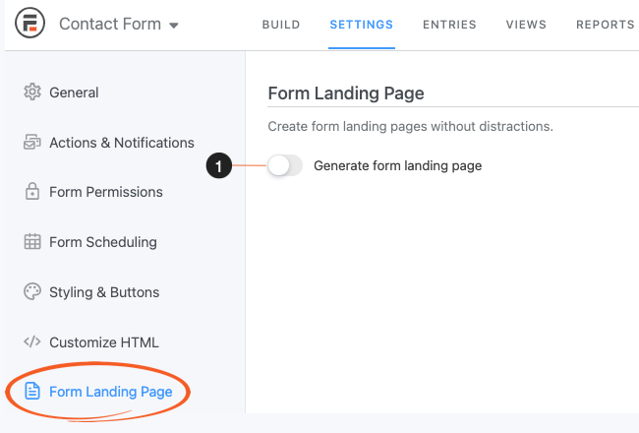
Task: Click the Formidable Forms logo icon
Action: (x=28, y=25)
